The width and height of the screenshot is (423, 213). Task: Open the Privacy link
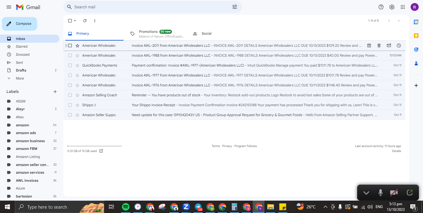227,146
